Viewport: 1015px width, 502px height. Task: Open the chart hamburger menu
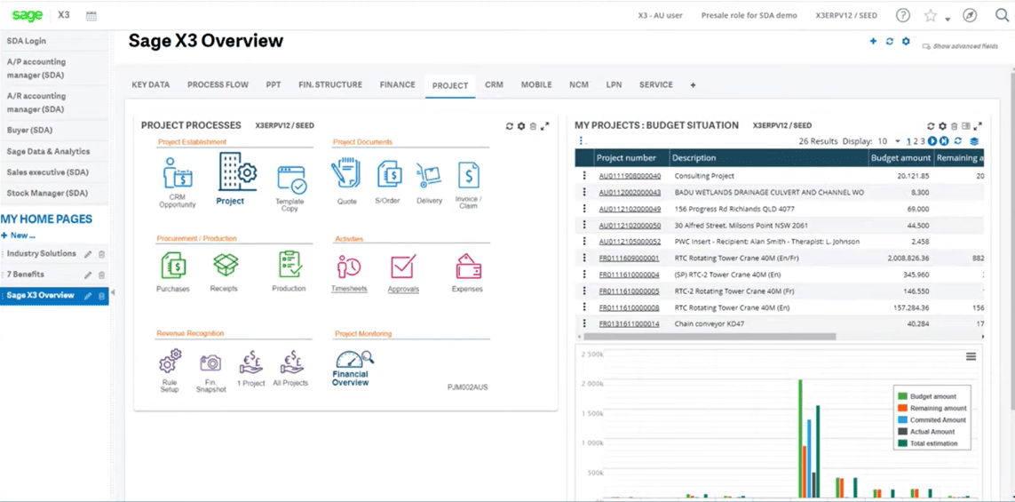click(x=971, y=356)
